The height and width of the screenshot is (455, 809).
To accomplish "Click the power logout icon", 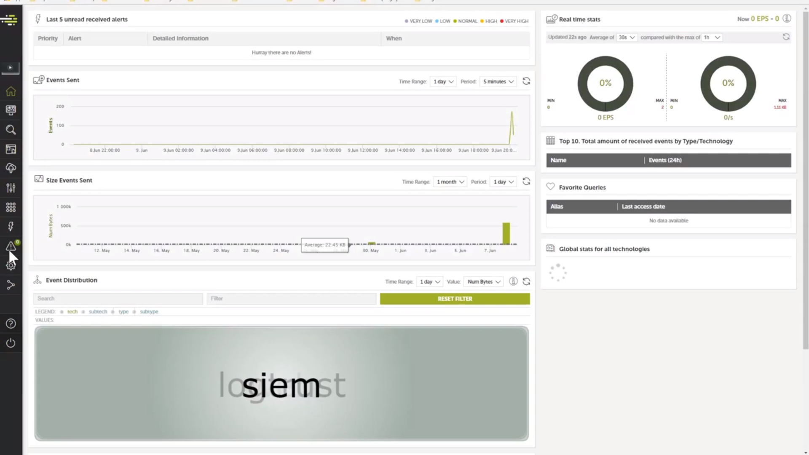I will pos(11,343).
